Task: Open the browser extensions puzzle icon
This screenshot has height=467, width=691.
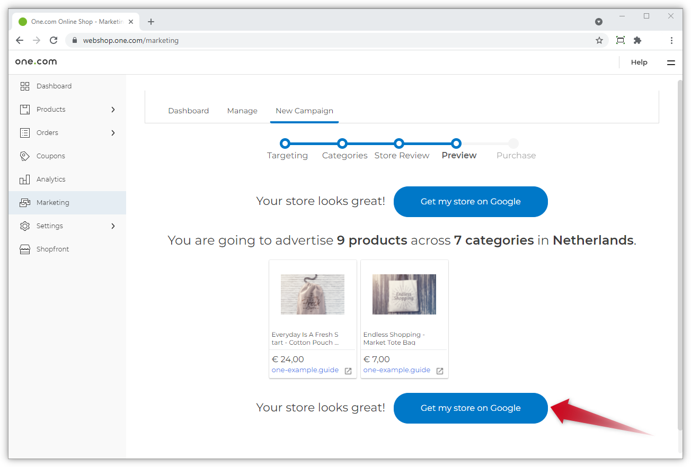Action: pyautogui.click(x=637, y=40)
